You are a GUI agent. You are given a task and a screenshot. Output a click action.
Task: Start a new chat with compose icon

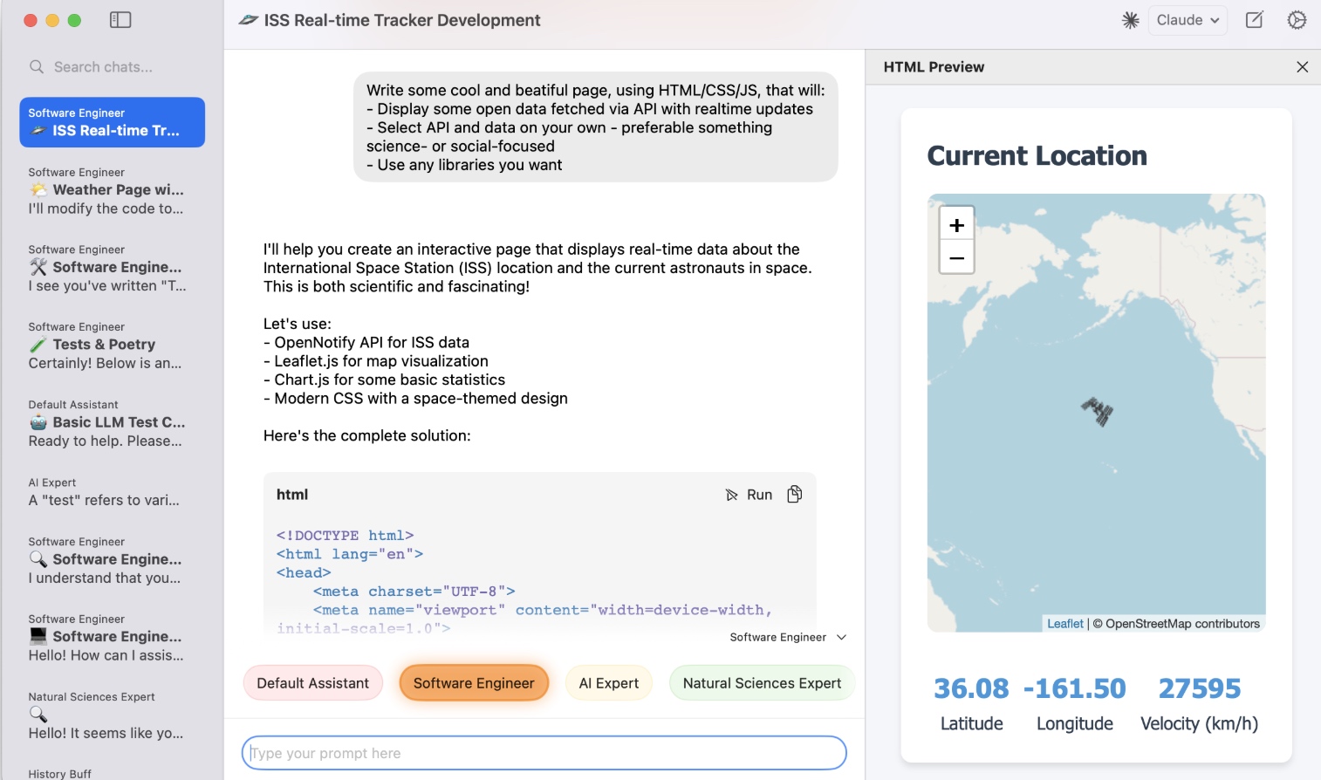click(x=1254, y=20)
